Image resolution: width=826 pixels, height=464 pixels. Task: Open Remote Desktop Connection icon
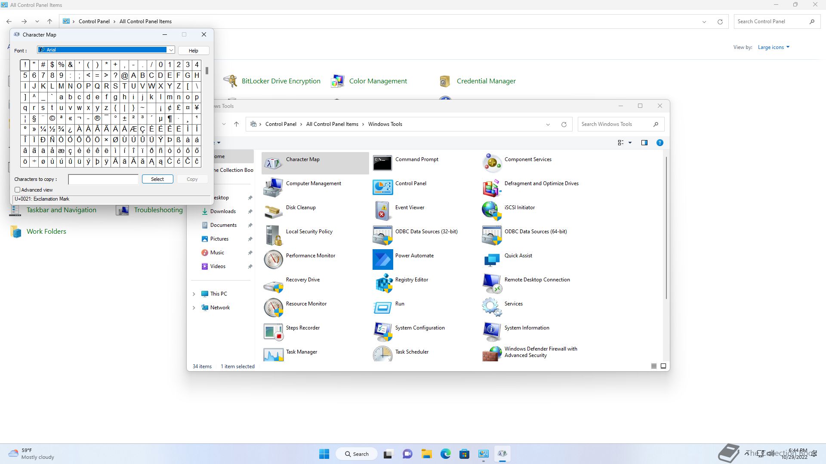tap(492, 283)
